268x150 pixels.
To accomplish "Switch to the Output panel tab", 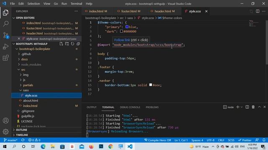I will coord(91,107).
